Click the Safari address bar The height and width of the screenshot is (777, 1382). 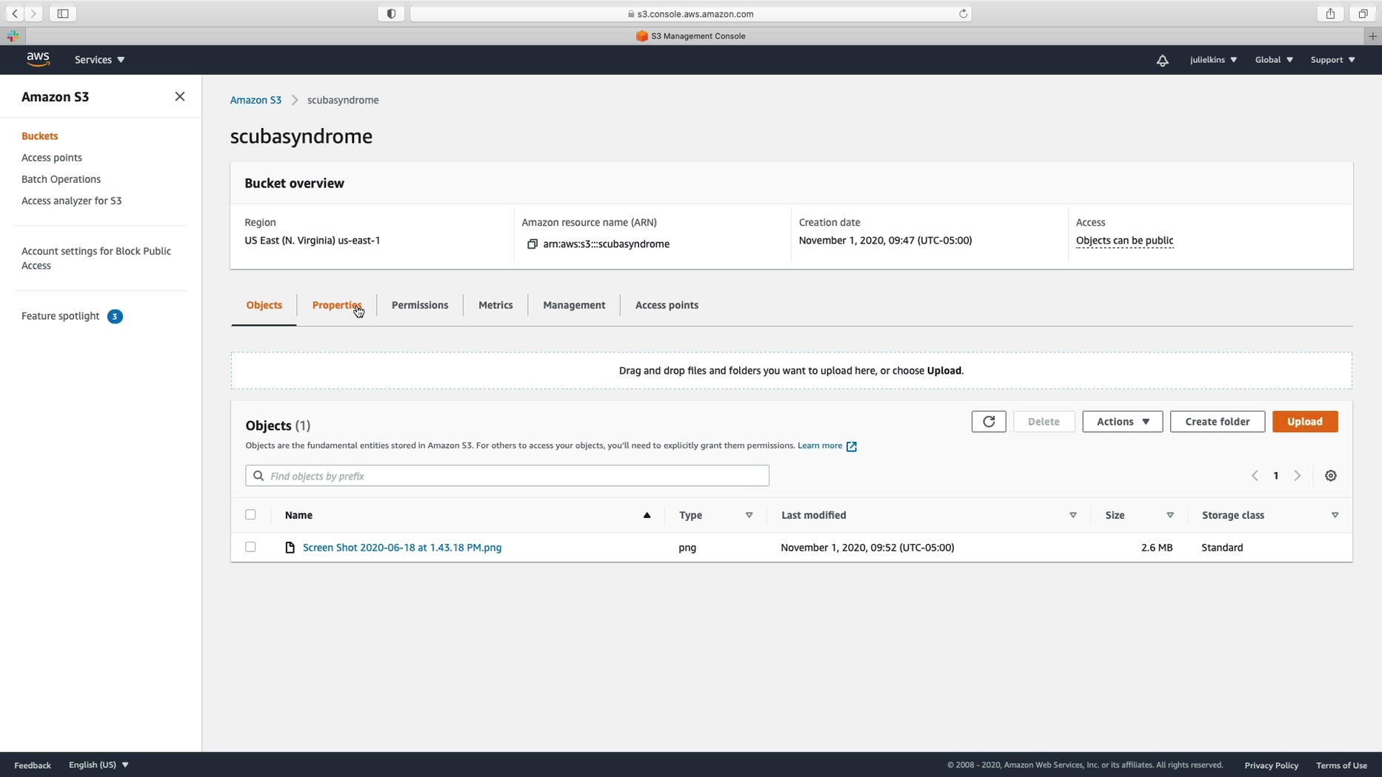(690, 13)
